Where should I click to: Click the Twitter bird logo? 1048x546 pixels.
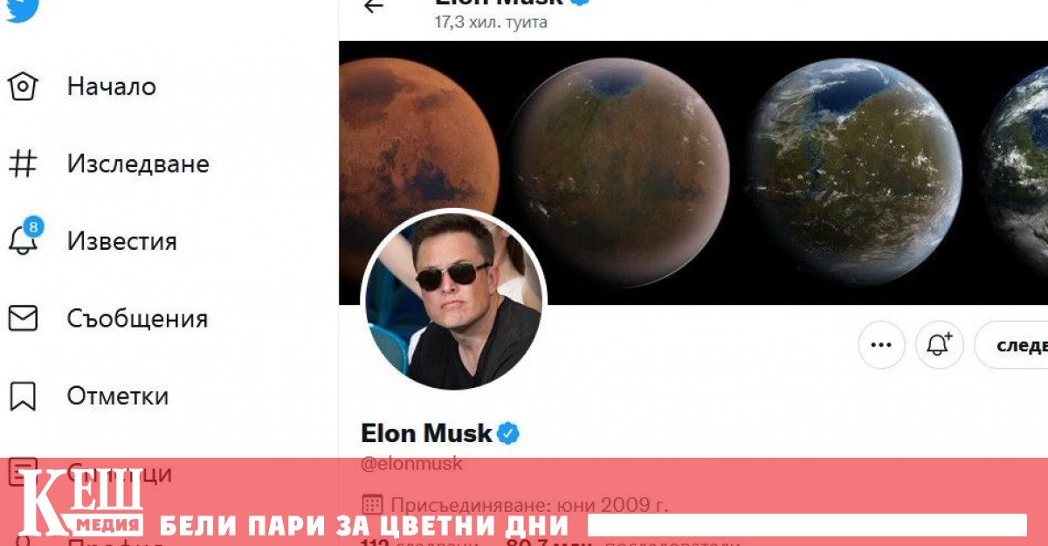tap(21, 10)
